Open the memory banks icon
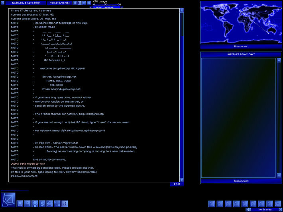Viewport: 283px width, 212px height. coord(27,204)
